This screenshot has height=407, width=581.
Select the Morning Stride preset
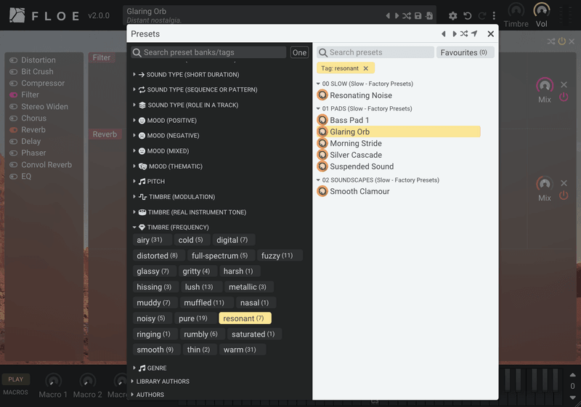(x=356, y=143)
